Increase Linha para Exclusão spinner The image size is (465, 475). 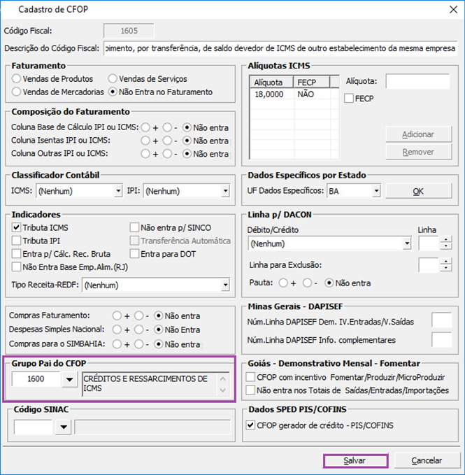(x=446, y=261)
